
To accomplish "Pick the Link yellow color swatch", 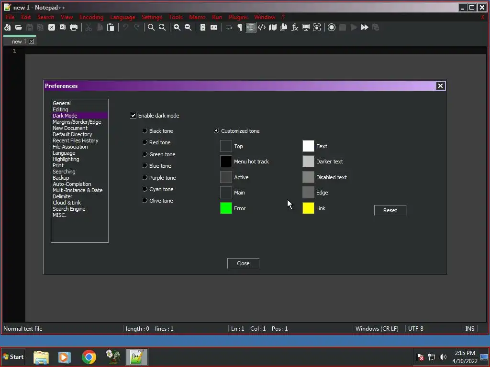I will (x=308, y=208).
